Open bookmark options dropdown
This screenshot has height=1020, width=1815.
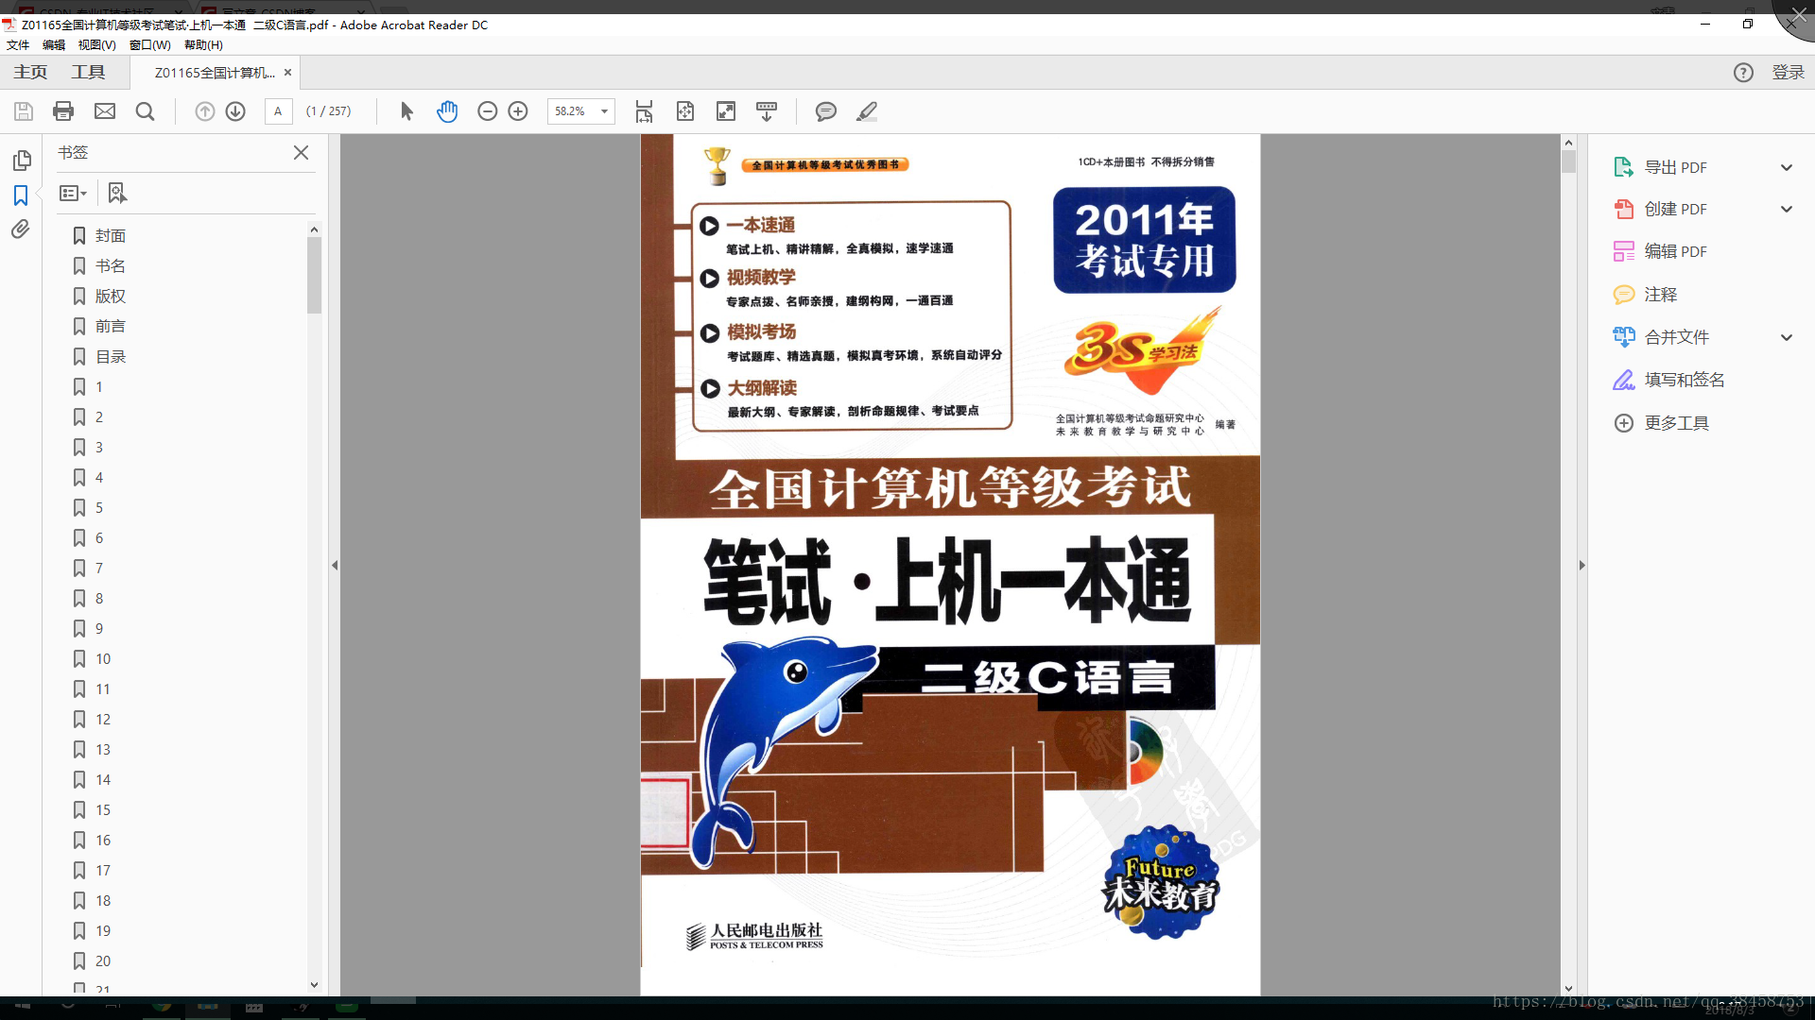[73, 193]
